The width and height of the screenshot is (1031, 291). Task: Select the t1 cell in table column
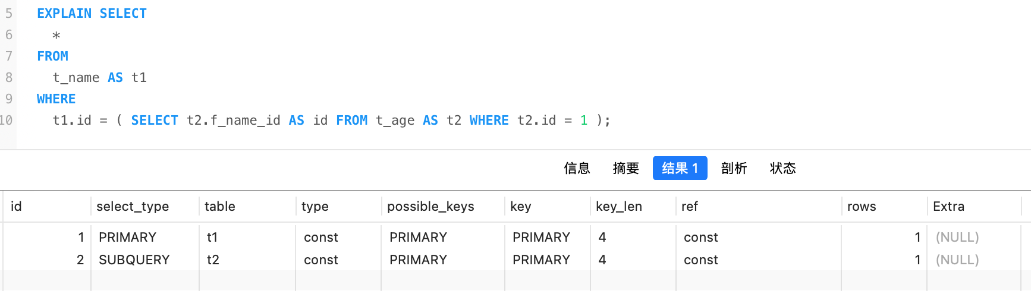pos(212,238)
